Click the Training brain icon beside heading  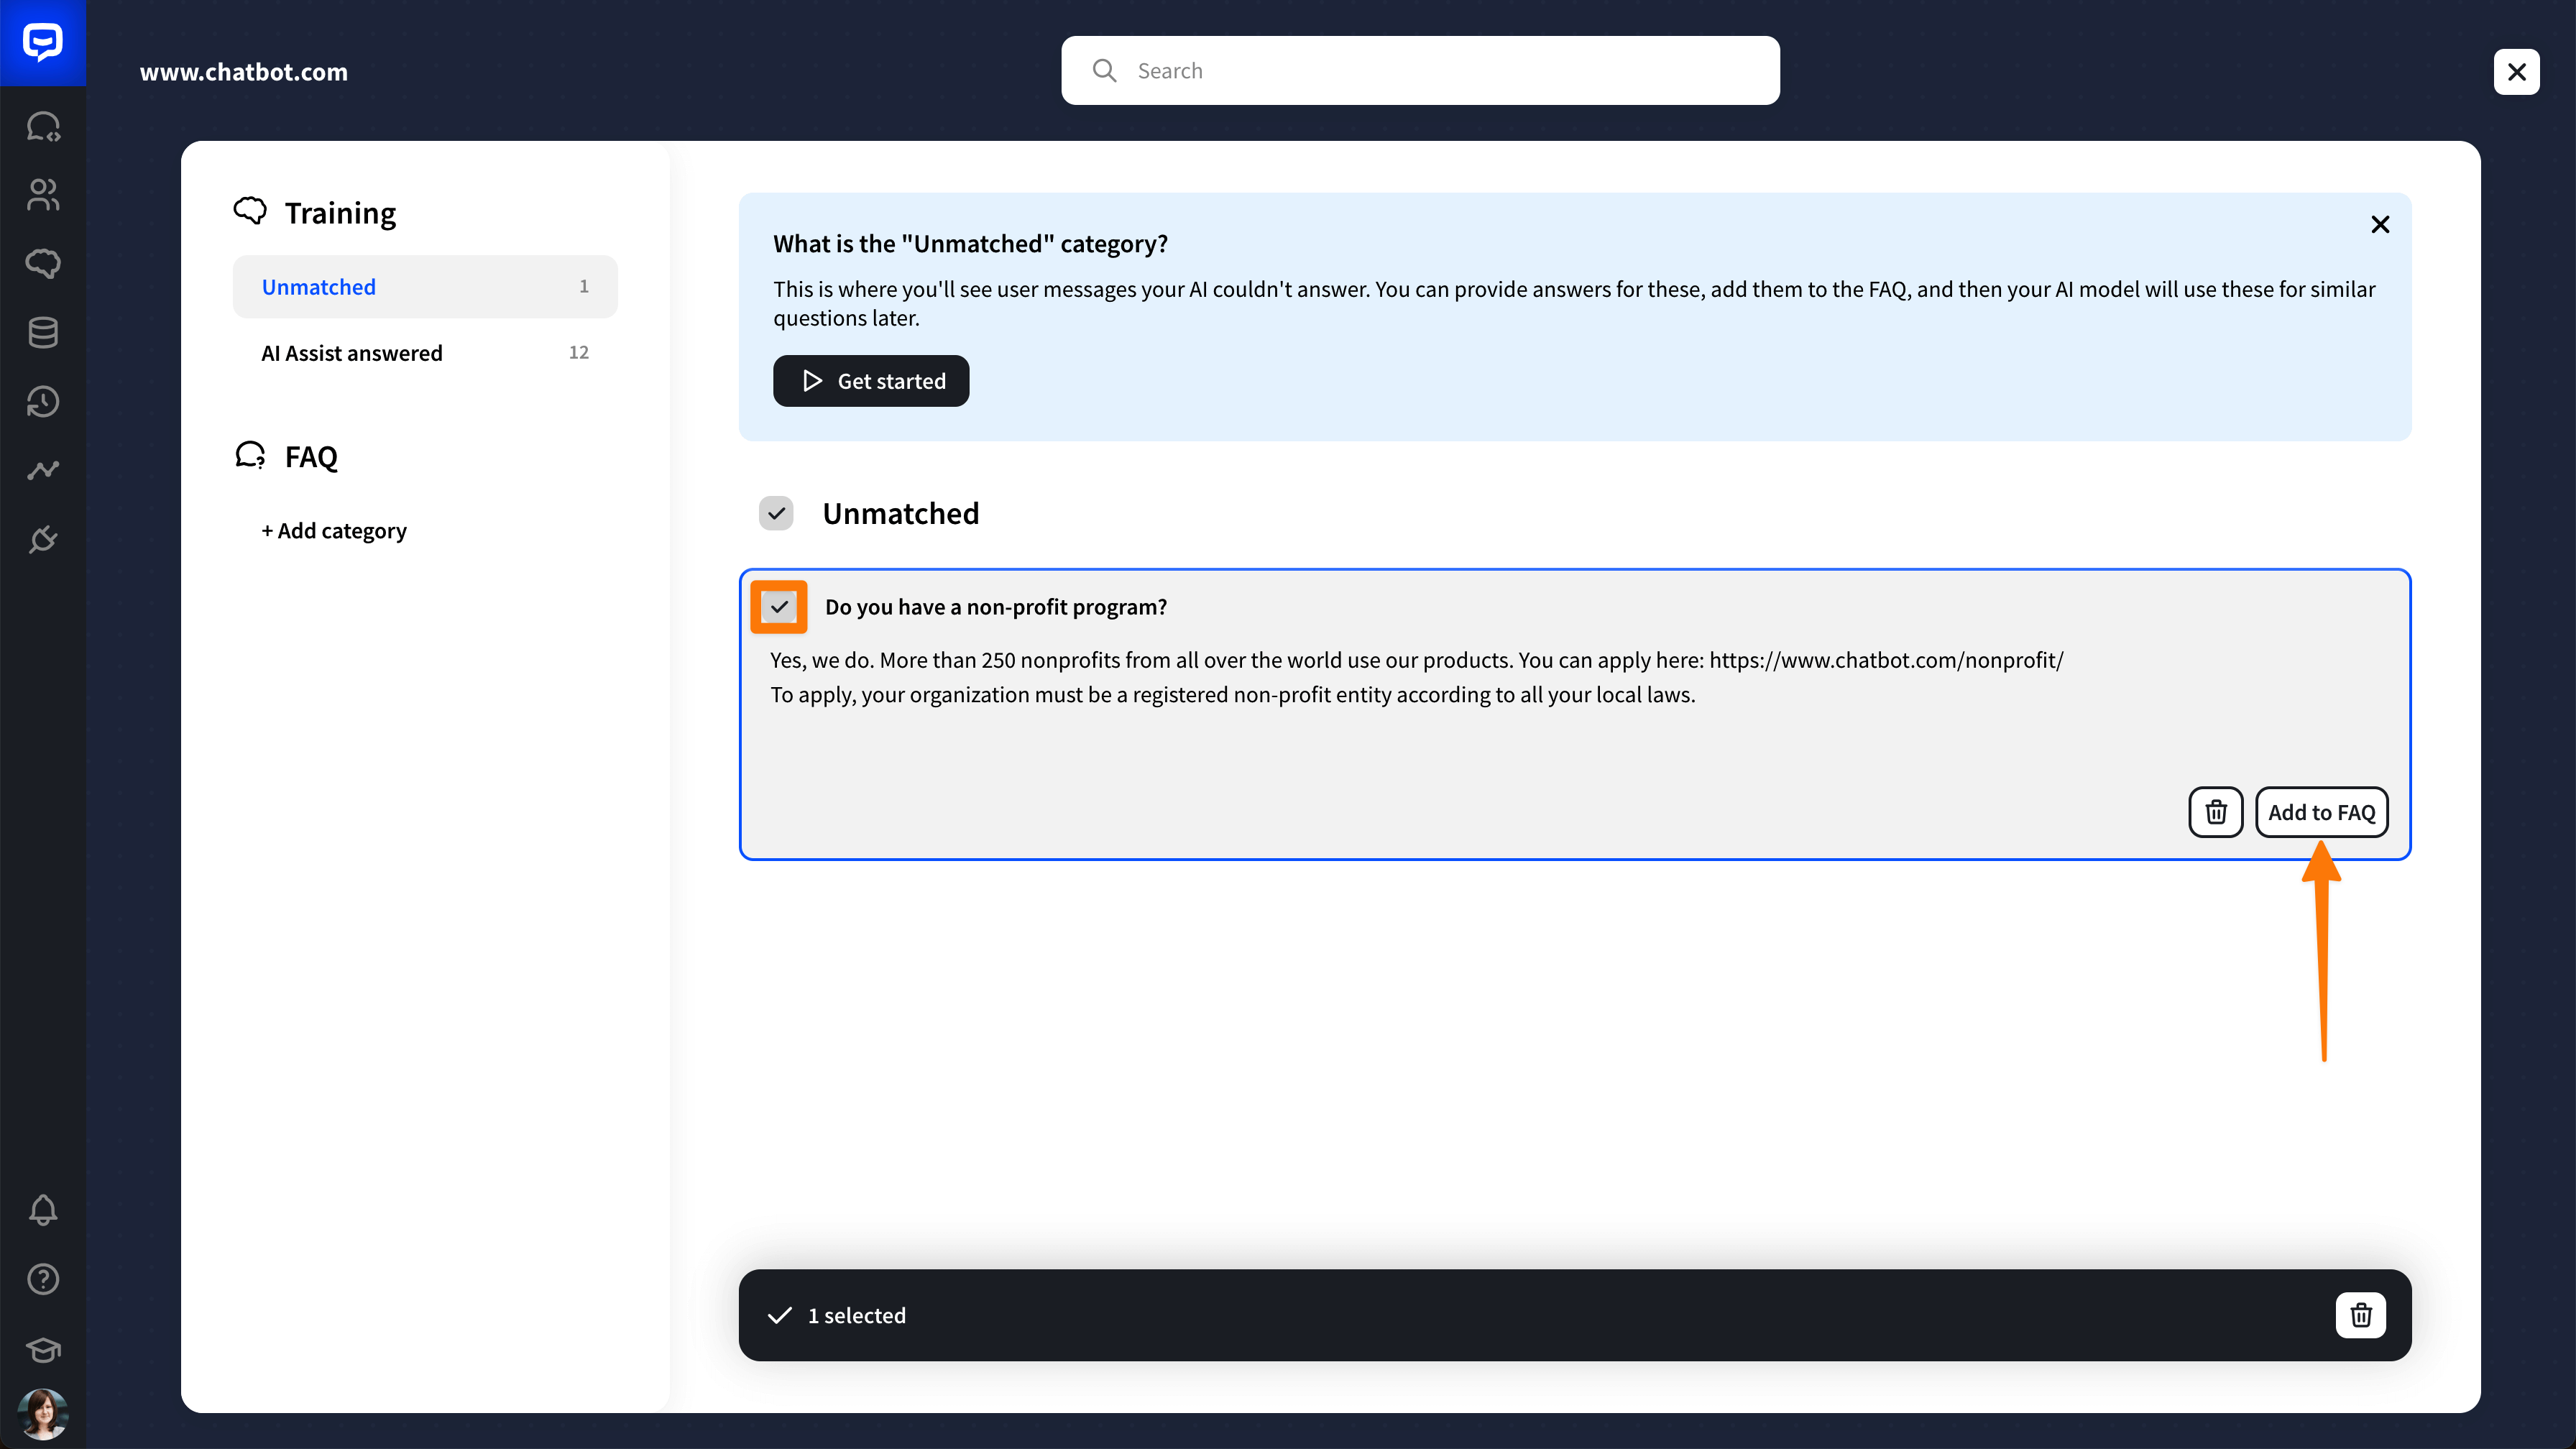point(250,211)
